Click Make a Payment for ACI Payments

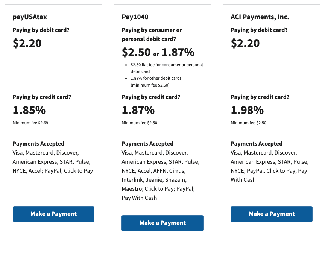click(x=271, y=214)
